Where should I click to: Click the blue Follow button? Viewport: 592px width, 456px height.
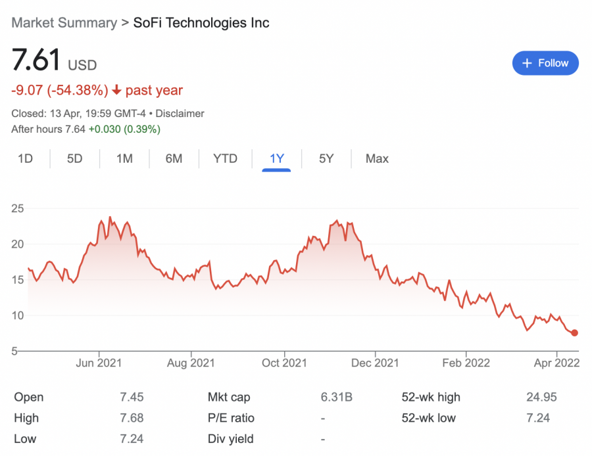pyautogui.click(x=545, y=63)
